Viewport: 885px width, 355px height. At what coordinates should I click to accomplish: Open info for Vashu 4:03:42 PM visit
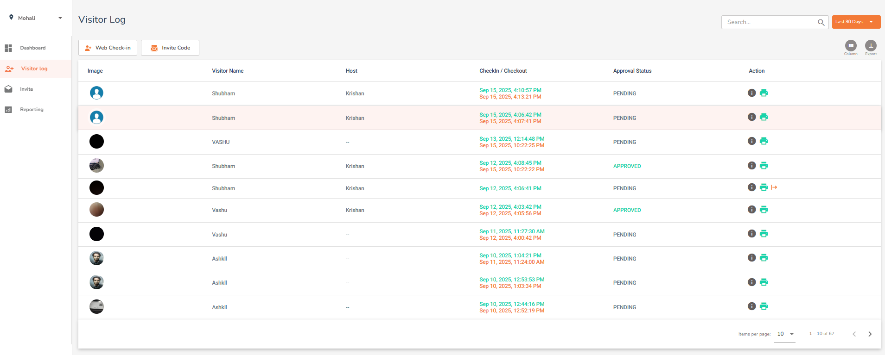click(752, 209)
